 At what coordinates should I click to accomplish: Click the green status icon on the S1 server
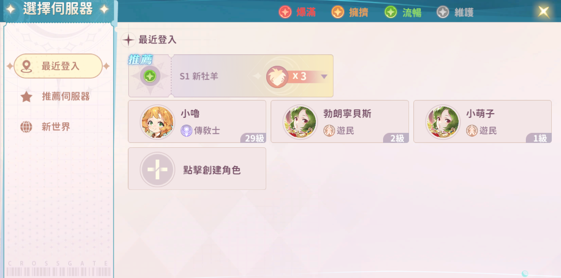pyautogui.click(x=150, y=76)
